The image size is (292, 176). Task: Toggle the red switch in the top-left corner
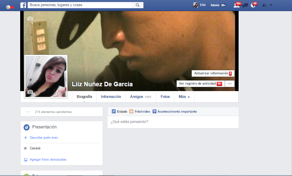[10, 7]
